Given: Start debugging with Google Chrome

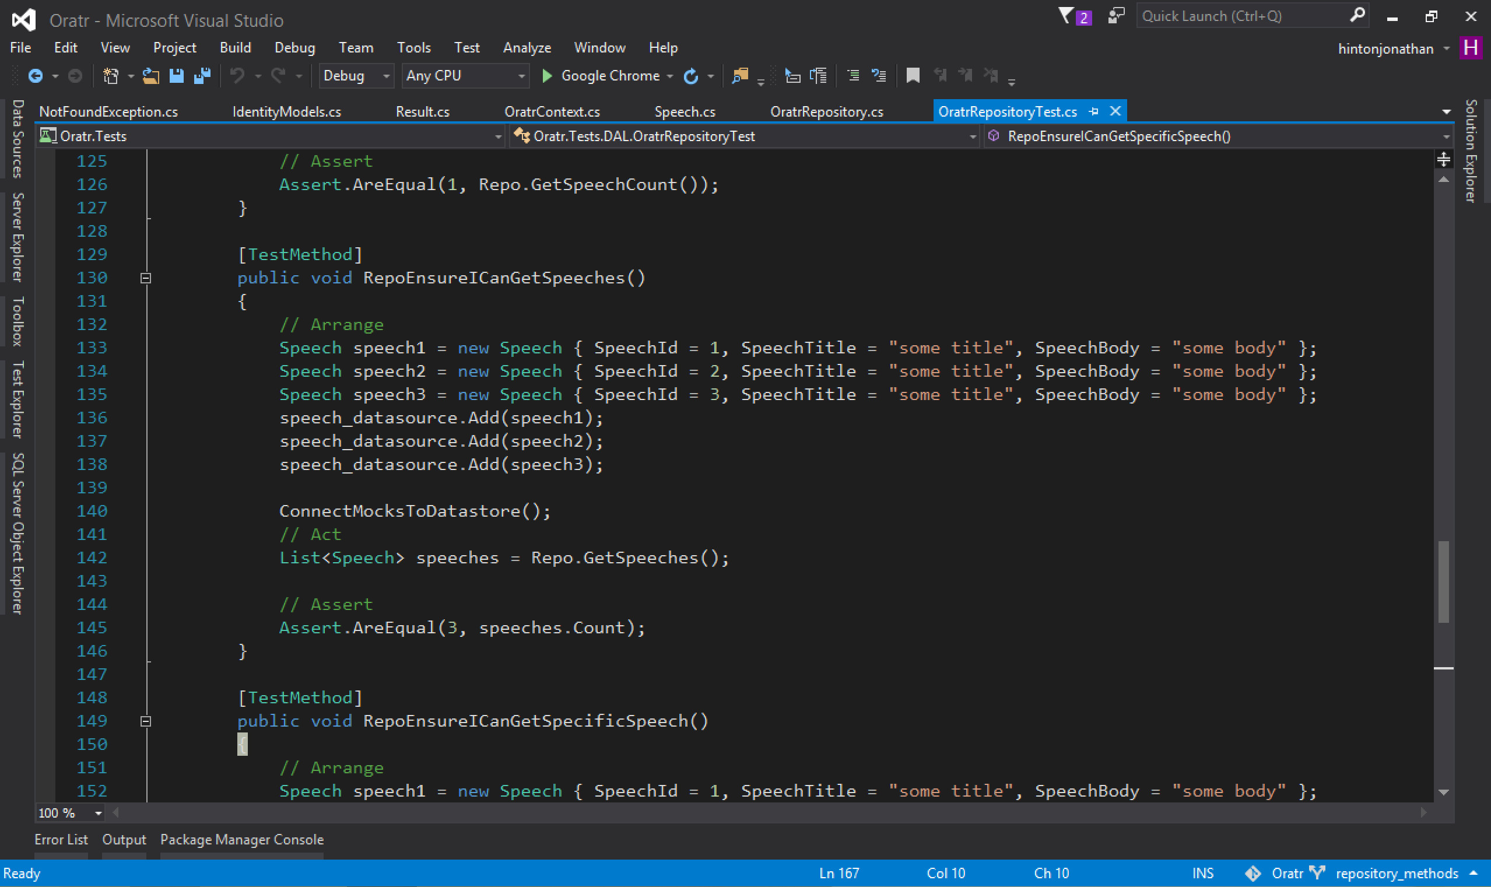Looking at the screenshot, I should pyautogui.click(x=600, y=76).
